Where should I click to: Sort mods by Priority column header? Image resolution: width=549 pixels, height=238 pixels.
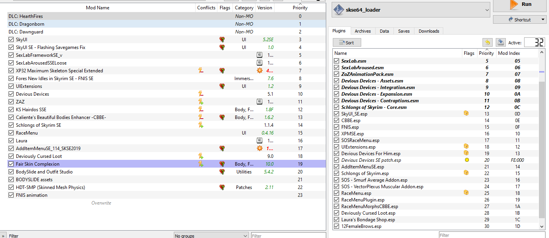[x=300, y=8]
